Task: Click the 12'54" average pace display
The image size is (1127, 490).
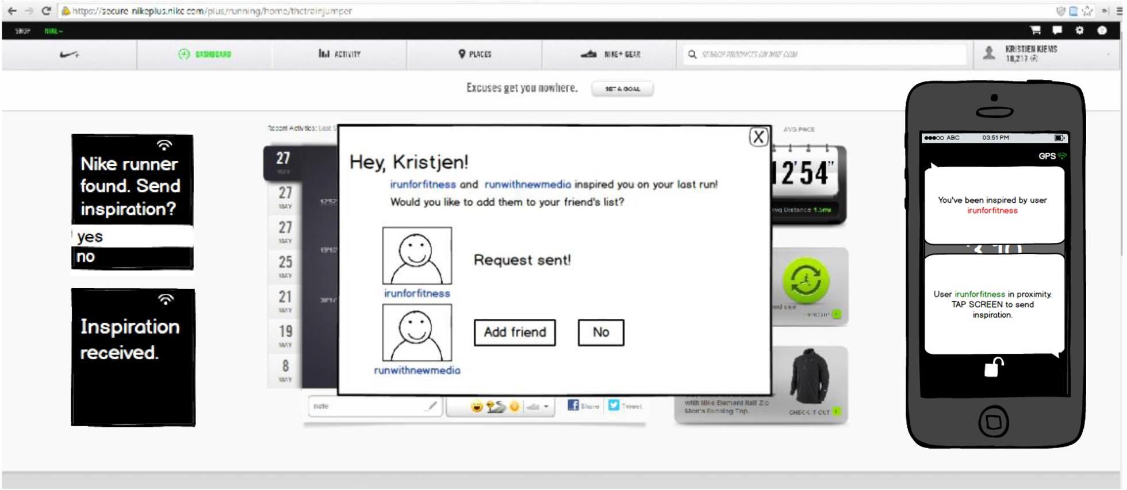Action: (x=804, y=173)
